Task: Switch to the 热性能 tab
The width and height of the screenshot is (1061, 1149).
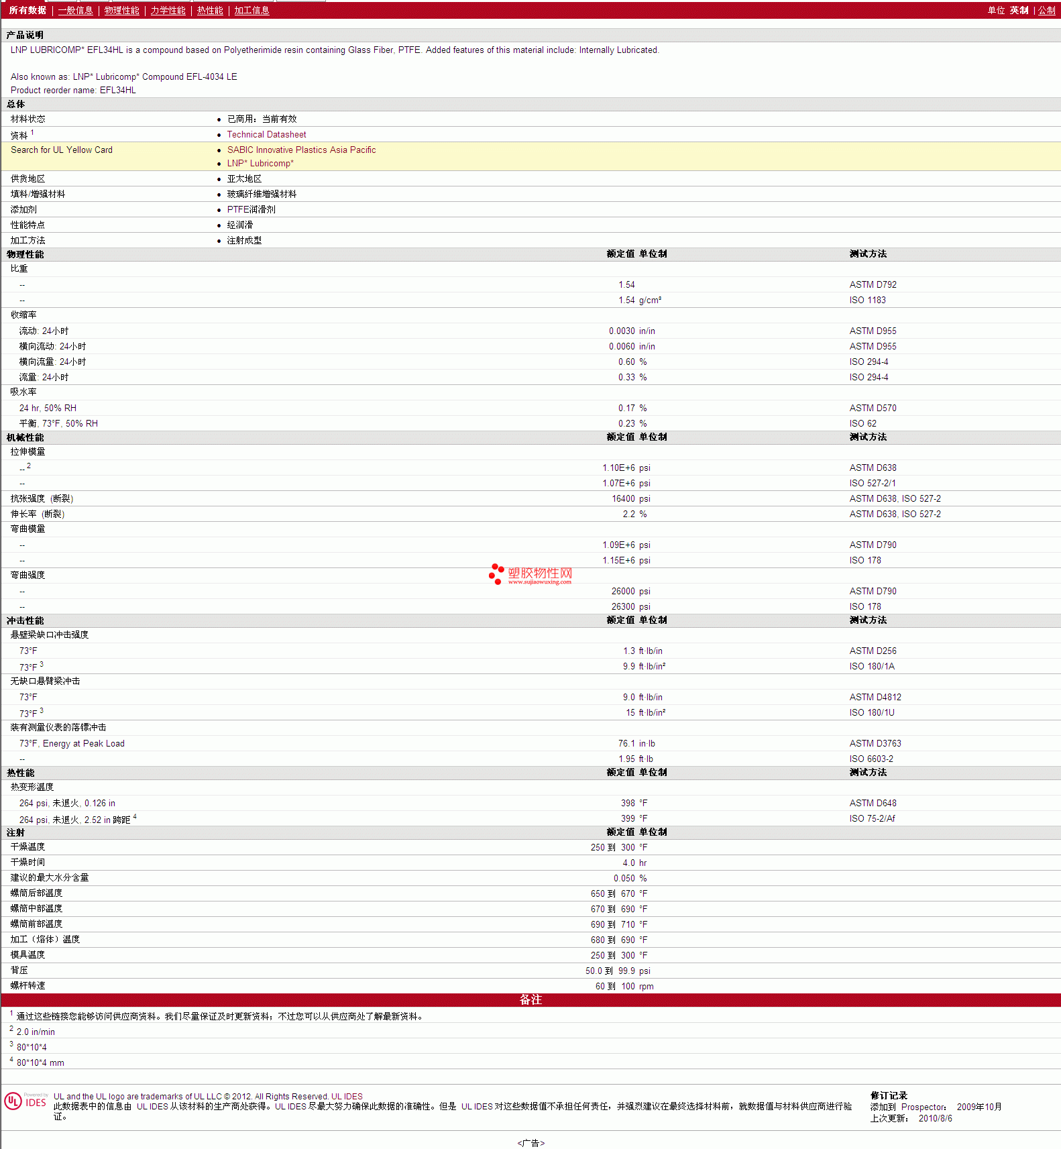Action: coord(210,11)
